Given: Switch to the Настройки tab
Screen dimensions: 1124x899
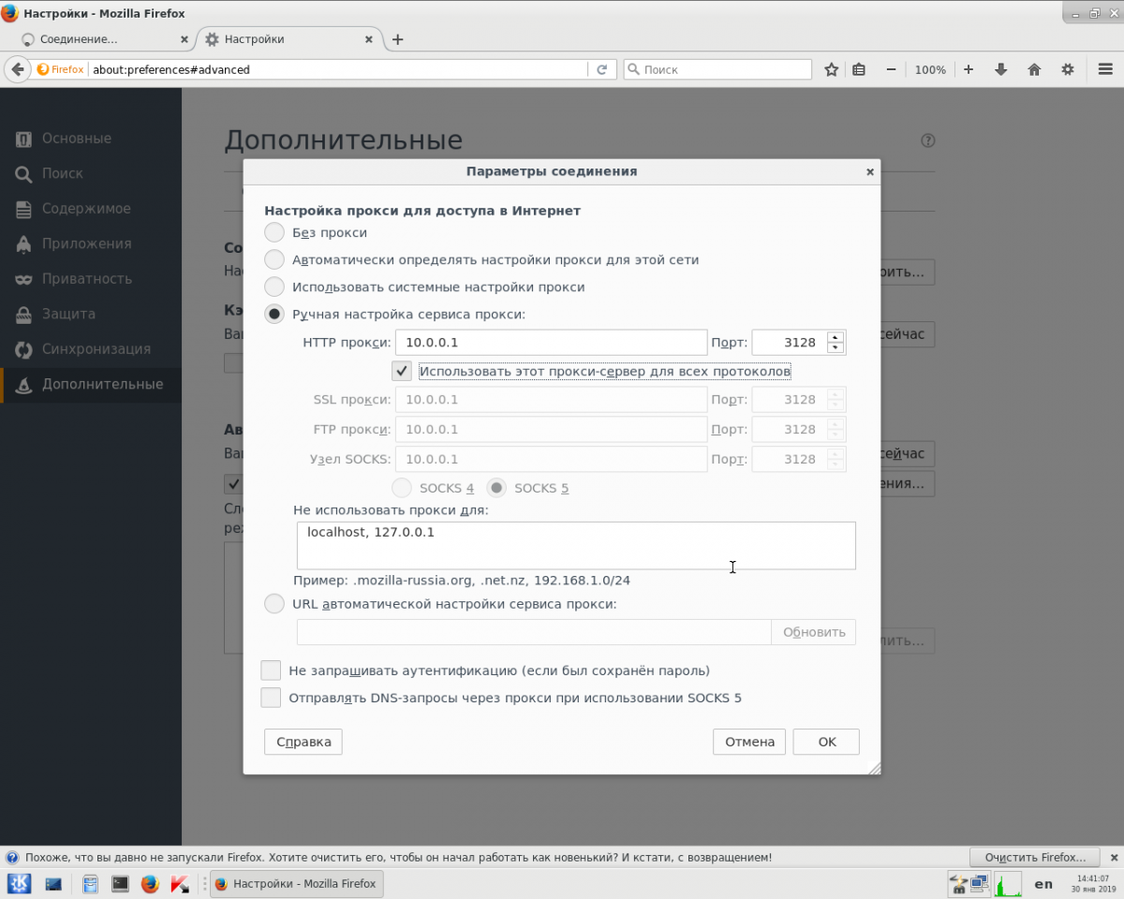Looking at the screenshot, I should pos(289,39).
